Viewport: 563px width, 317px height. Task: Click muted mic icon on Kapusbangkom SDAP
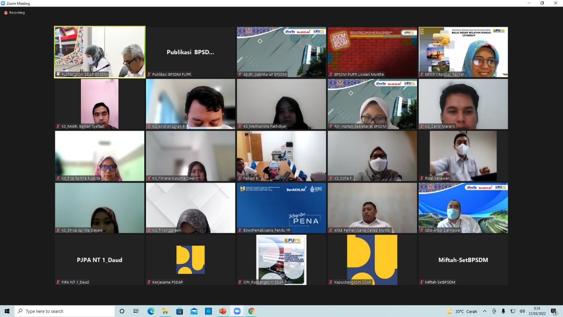pyautogui.click(x=331, y=282)
